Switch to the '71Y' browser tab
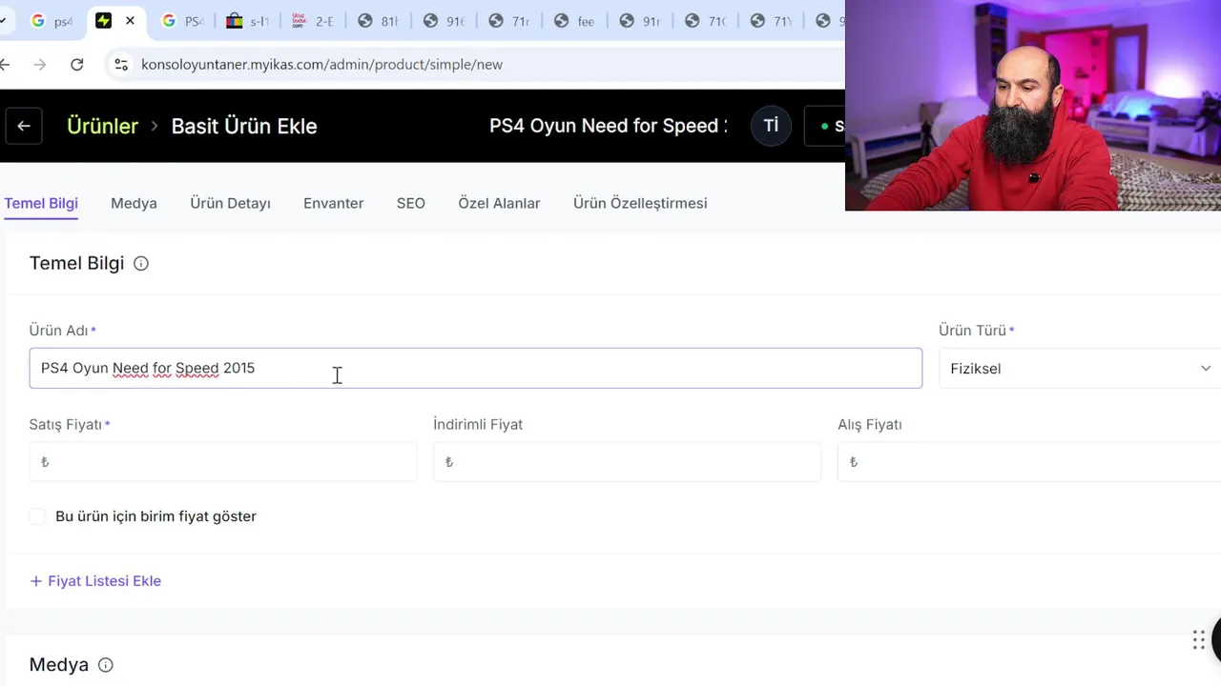The width and height of the screenshot is (1221, 686). (771, 21)
